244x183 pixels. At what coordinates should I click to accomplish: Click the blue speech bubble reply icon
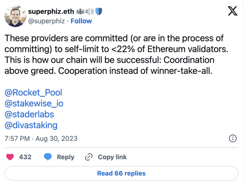(x=48, y=157)
